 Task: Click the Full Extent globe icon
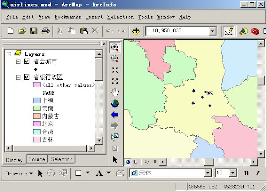115,104
